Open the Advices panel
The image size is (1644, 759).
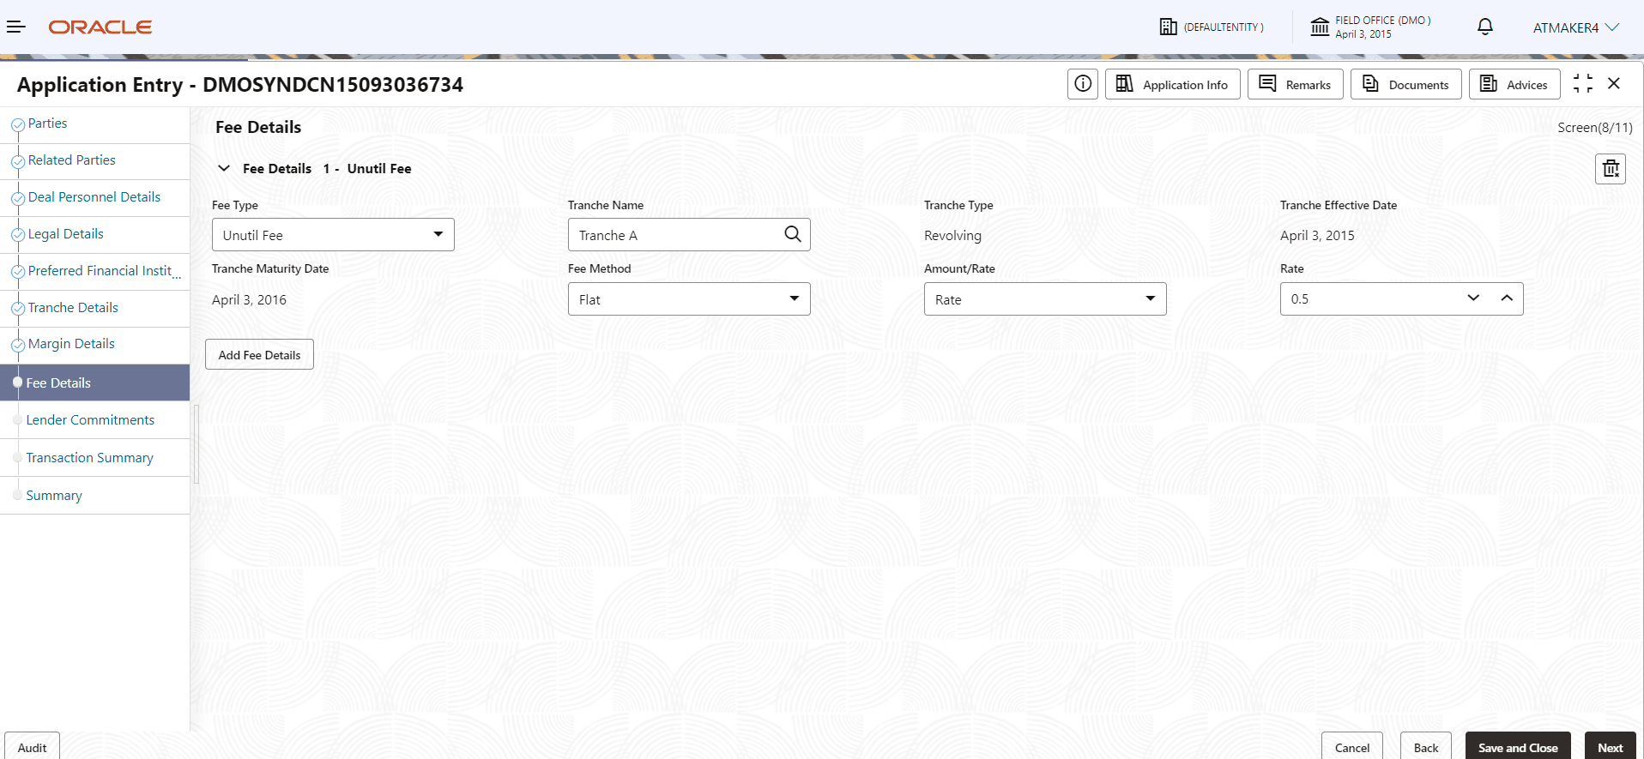pos(1514,84)
